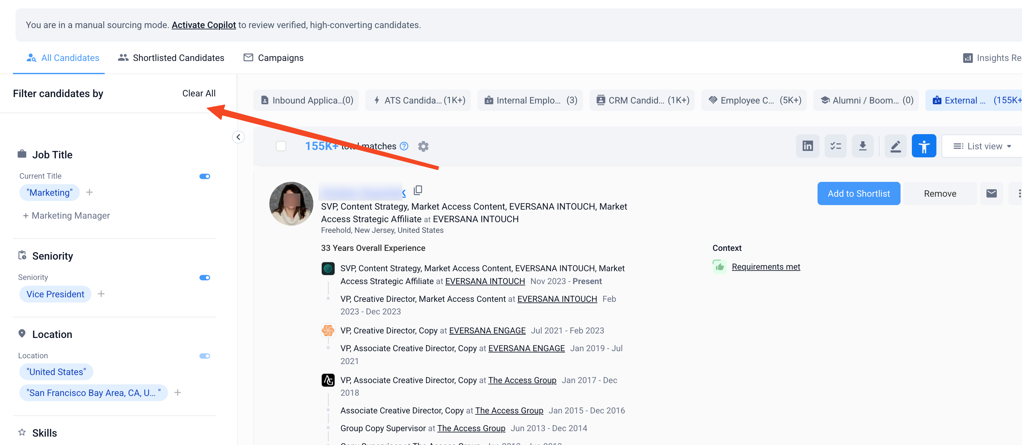This screenshot has width=1022, height=445.
Task: Click the pencil edit icon in the toolbar
Action: (895, 146)
